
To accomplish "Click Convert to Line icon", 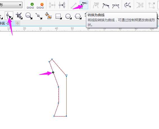I will click(x=74, y=6).
